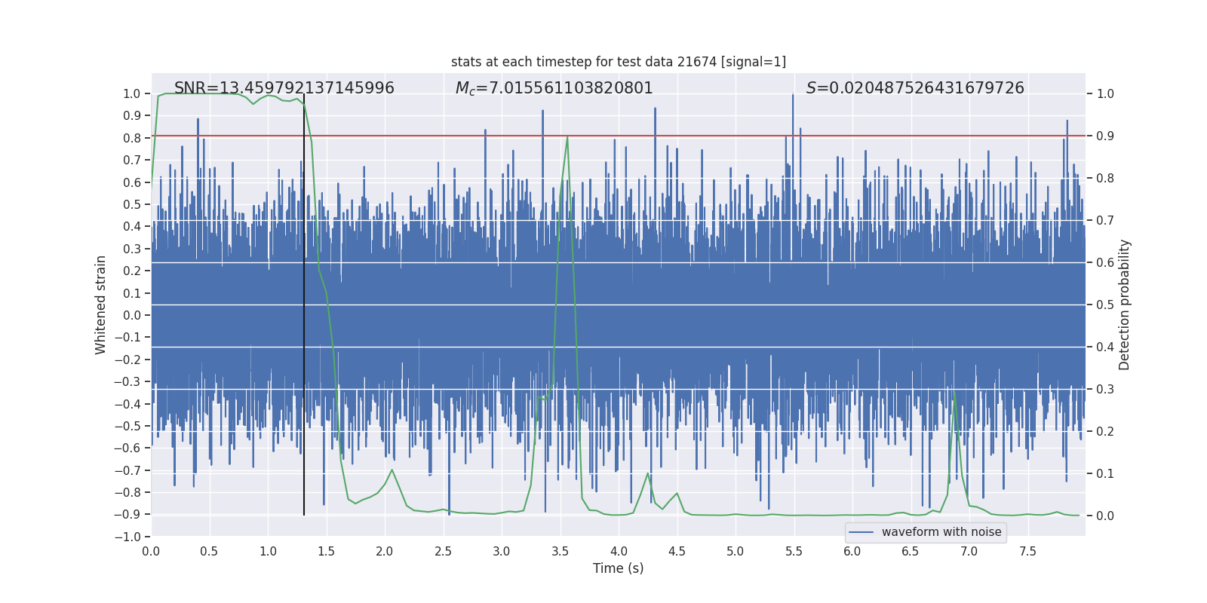This screenshot has width=1207, height=603.
Task: Select the SNR=13.459792137145996 annotation
Action: click(x=284, y=88)
